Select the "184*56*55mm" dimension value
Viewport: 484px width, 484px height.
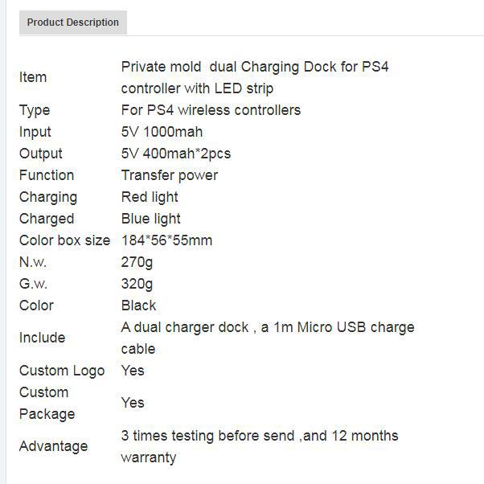[166, 240]
